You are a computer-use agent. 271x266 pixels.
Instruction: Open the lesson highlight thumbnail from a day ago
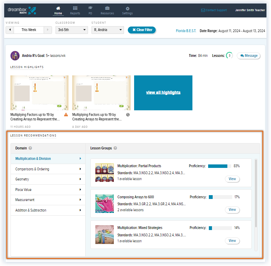101,93
